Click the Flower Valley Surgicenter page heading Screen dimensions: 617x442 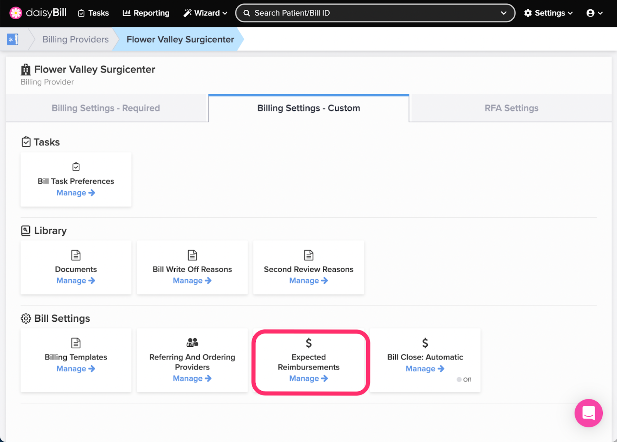[94, 69]
